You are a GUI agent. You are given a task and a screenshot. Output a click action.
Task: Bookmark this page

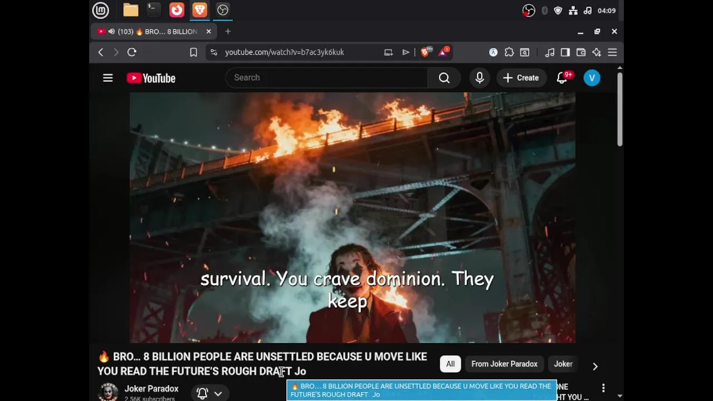[x=193, y=52]
